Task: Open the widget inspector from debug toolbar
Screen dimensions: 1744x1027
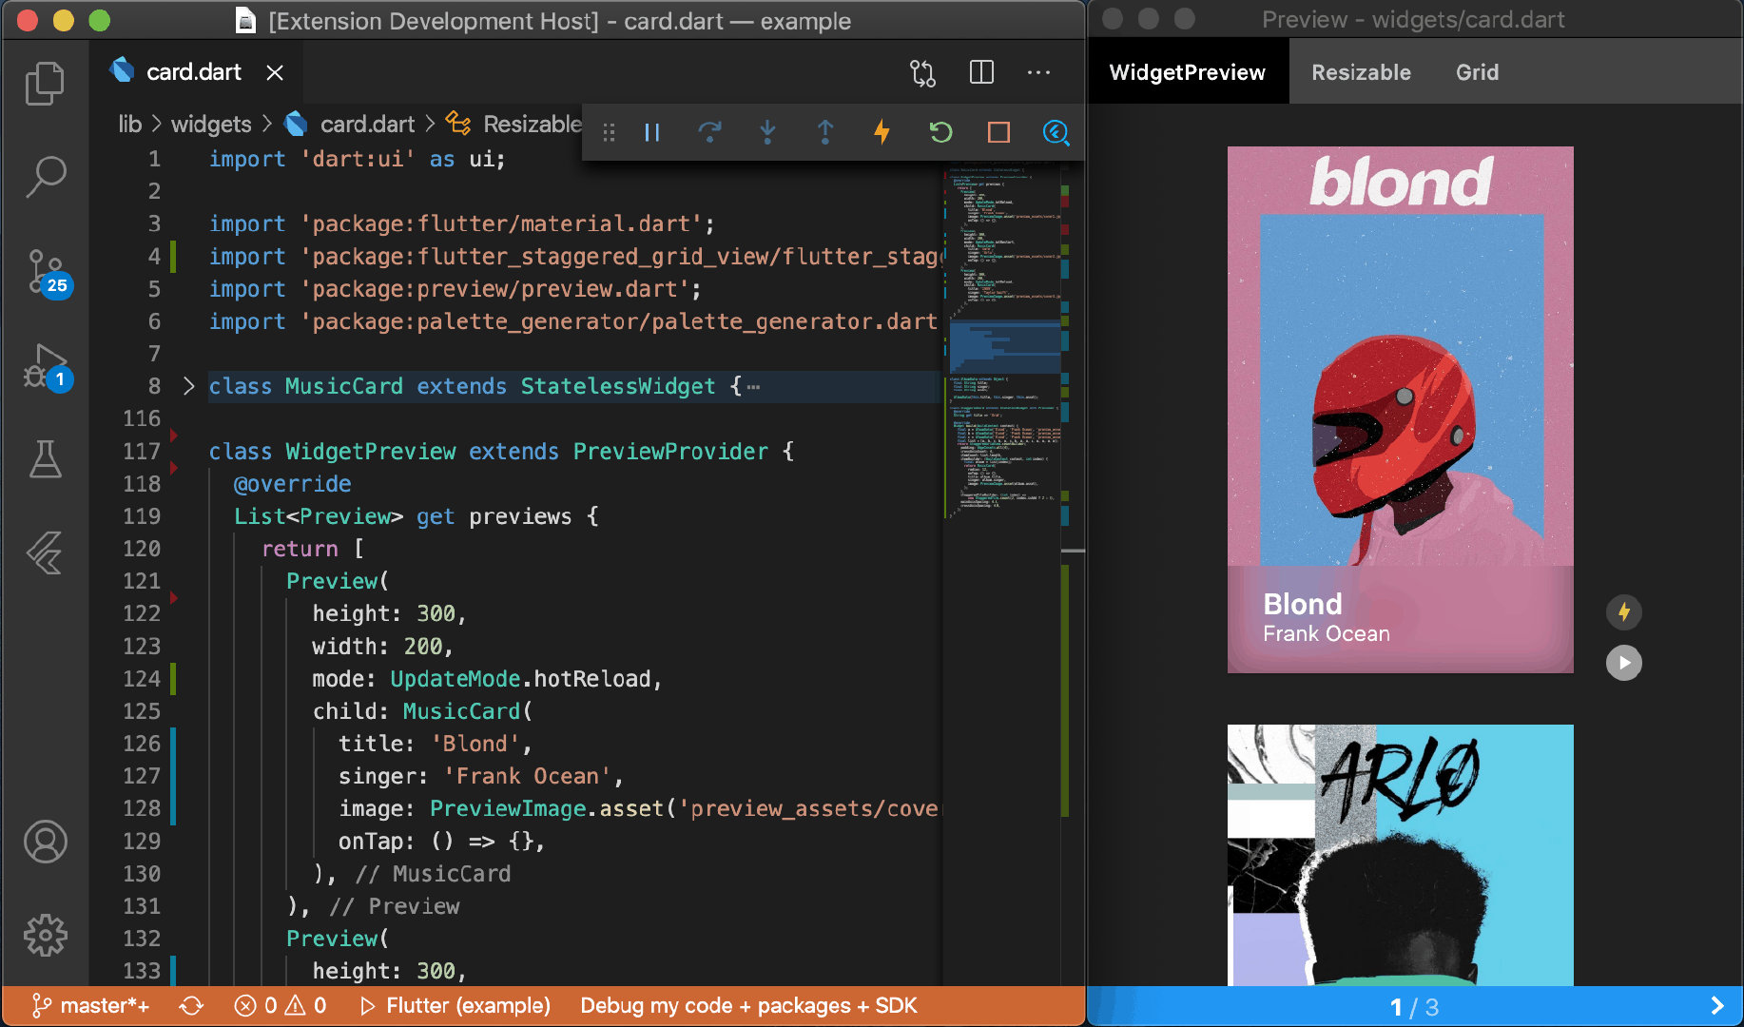Action: pyautogui.click(x=1056, y=132)
